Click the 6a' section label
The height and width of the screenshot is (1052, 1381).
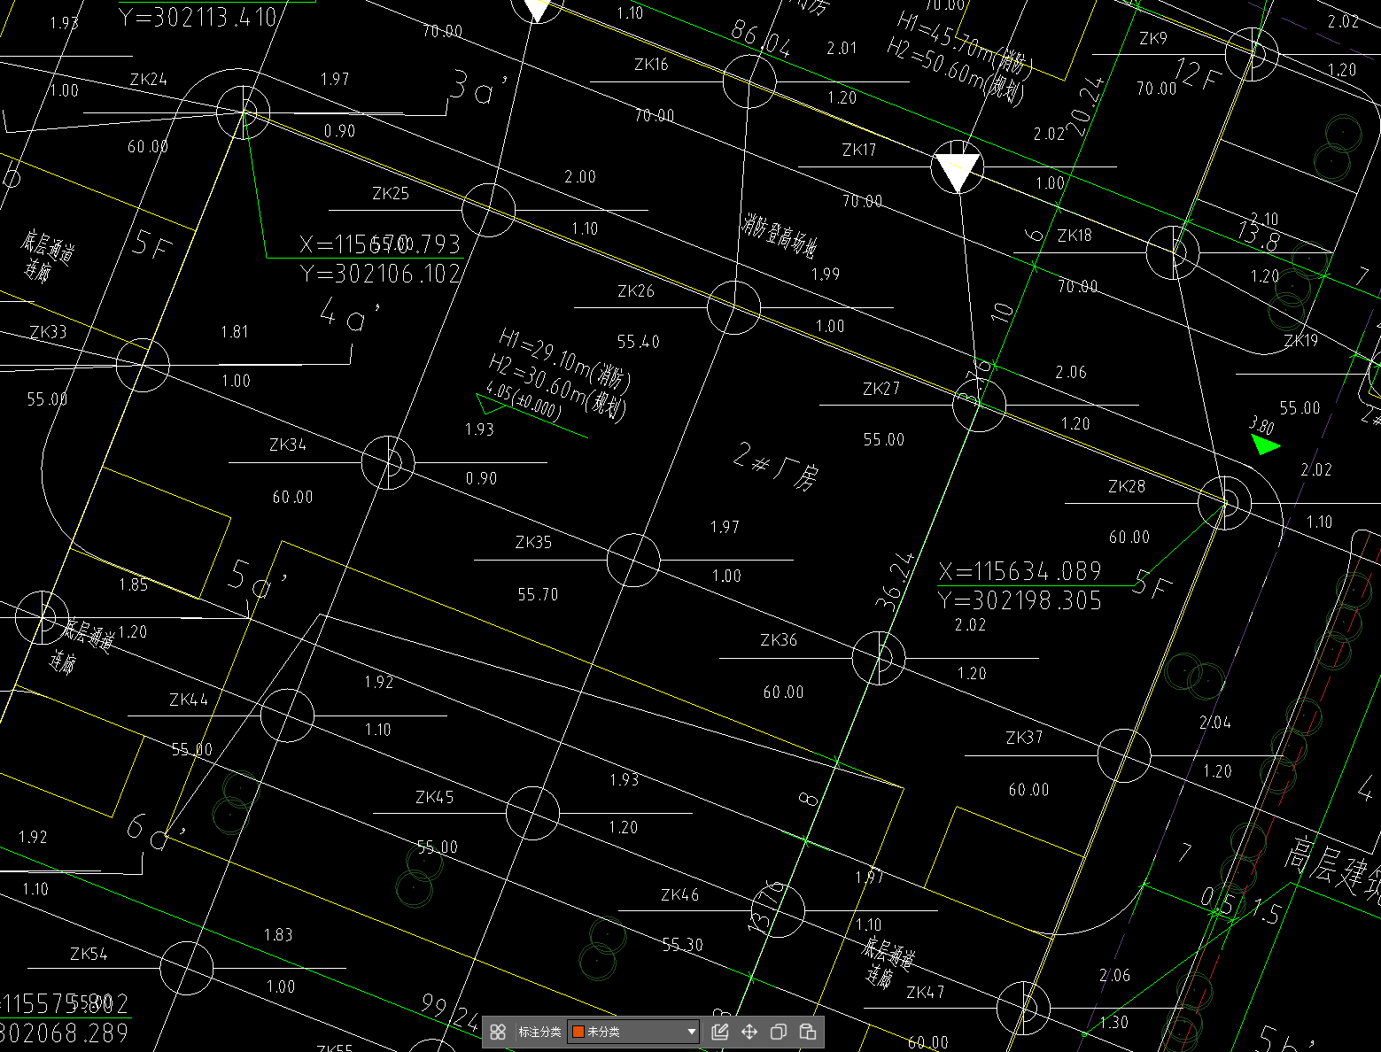(x=156, y=832)
